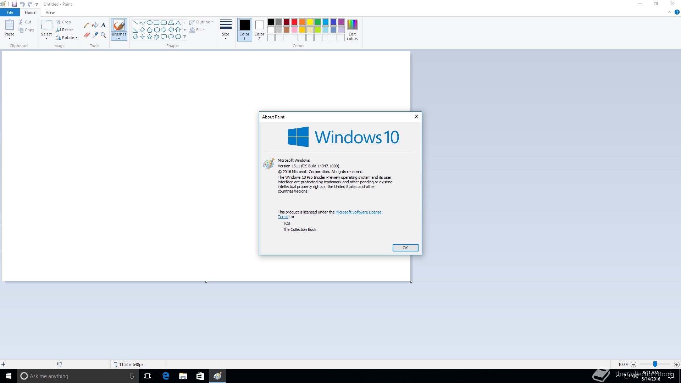Click the zoom out minus button
The height and width of the screenshot is (383, 681).
(x=633, y=365)
